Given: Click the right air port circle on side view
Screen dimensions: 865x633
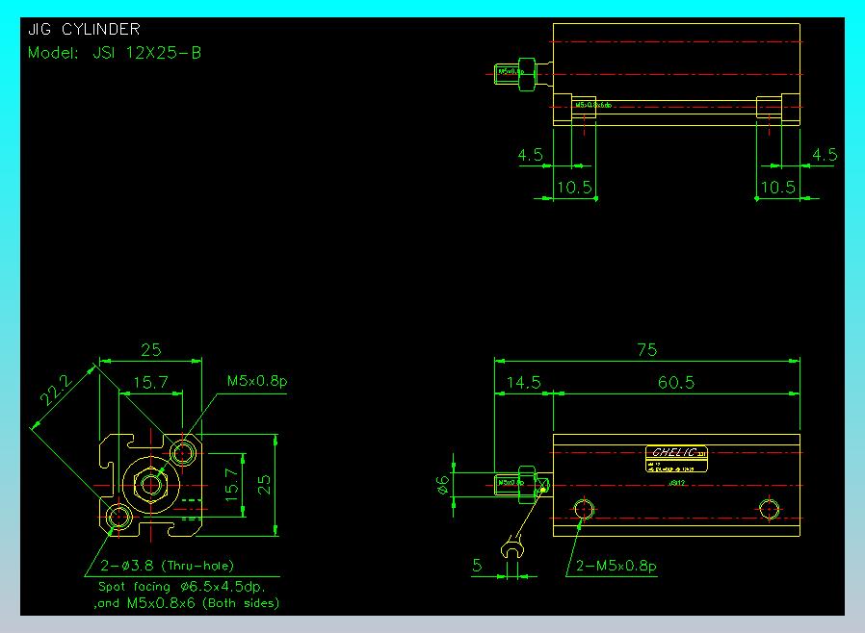Looking at the screenshot, I should click(769, 509).
